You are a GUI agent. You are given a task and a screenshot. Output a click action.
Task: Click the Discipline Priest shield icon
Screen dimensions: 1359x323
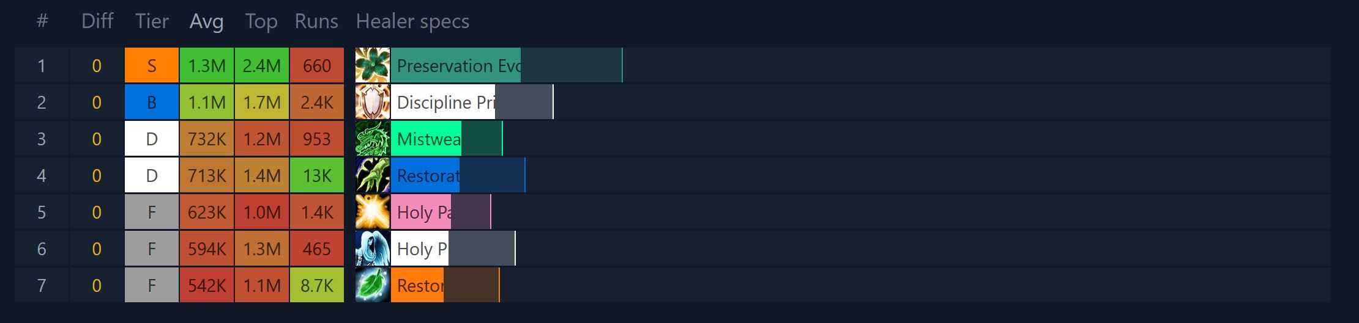pos(372,102)
